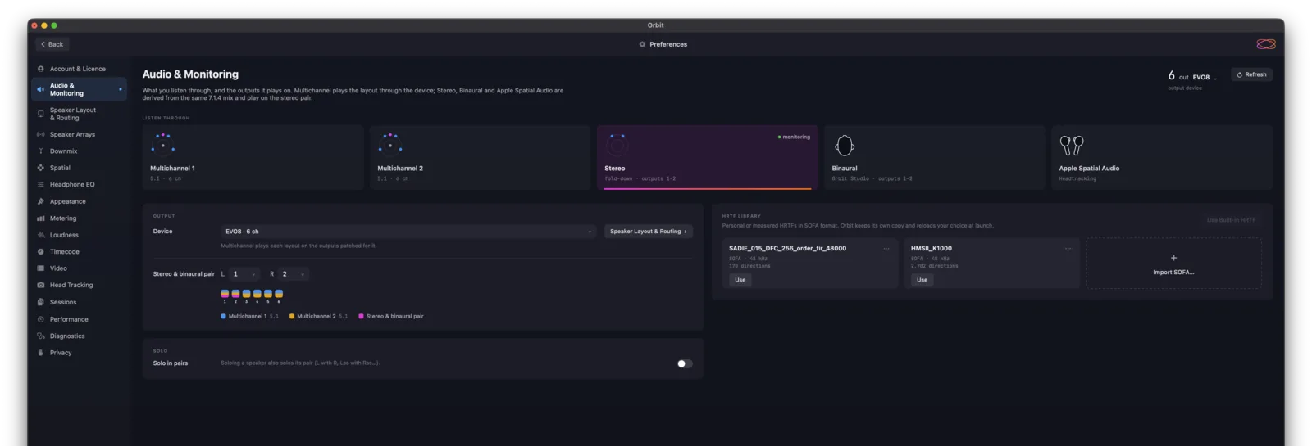Open Speaker Layout & Routing button in Output
1312x446 pixels.
tap(648, 232)
